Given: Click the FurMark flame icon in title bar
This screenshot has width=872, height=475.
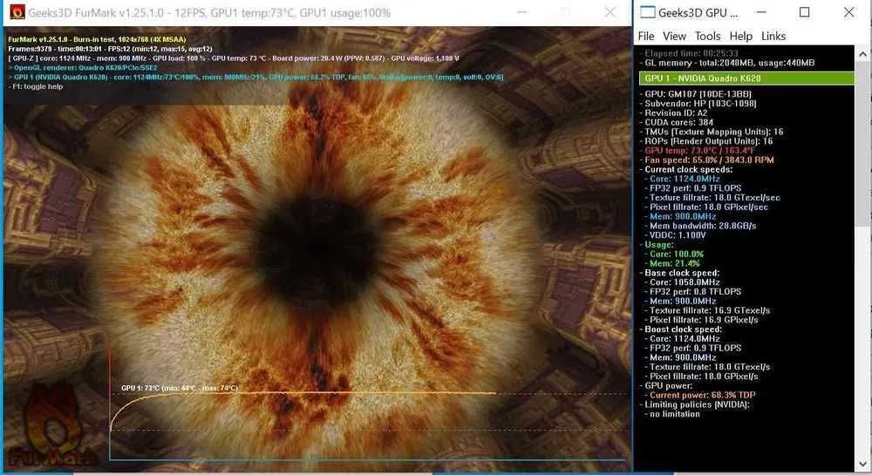Looking at the screenshot, I should click(x=17, y=11).
